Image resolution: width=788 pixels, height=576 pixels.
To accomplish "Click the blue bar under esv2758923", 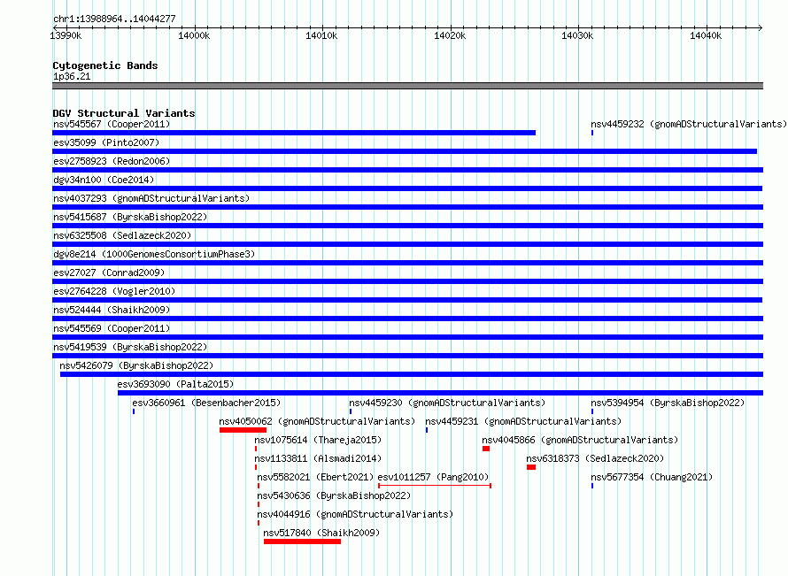I will [x=407, y=170].
